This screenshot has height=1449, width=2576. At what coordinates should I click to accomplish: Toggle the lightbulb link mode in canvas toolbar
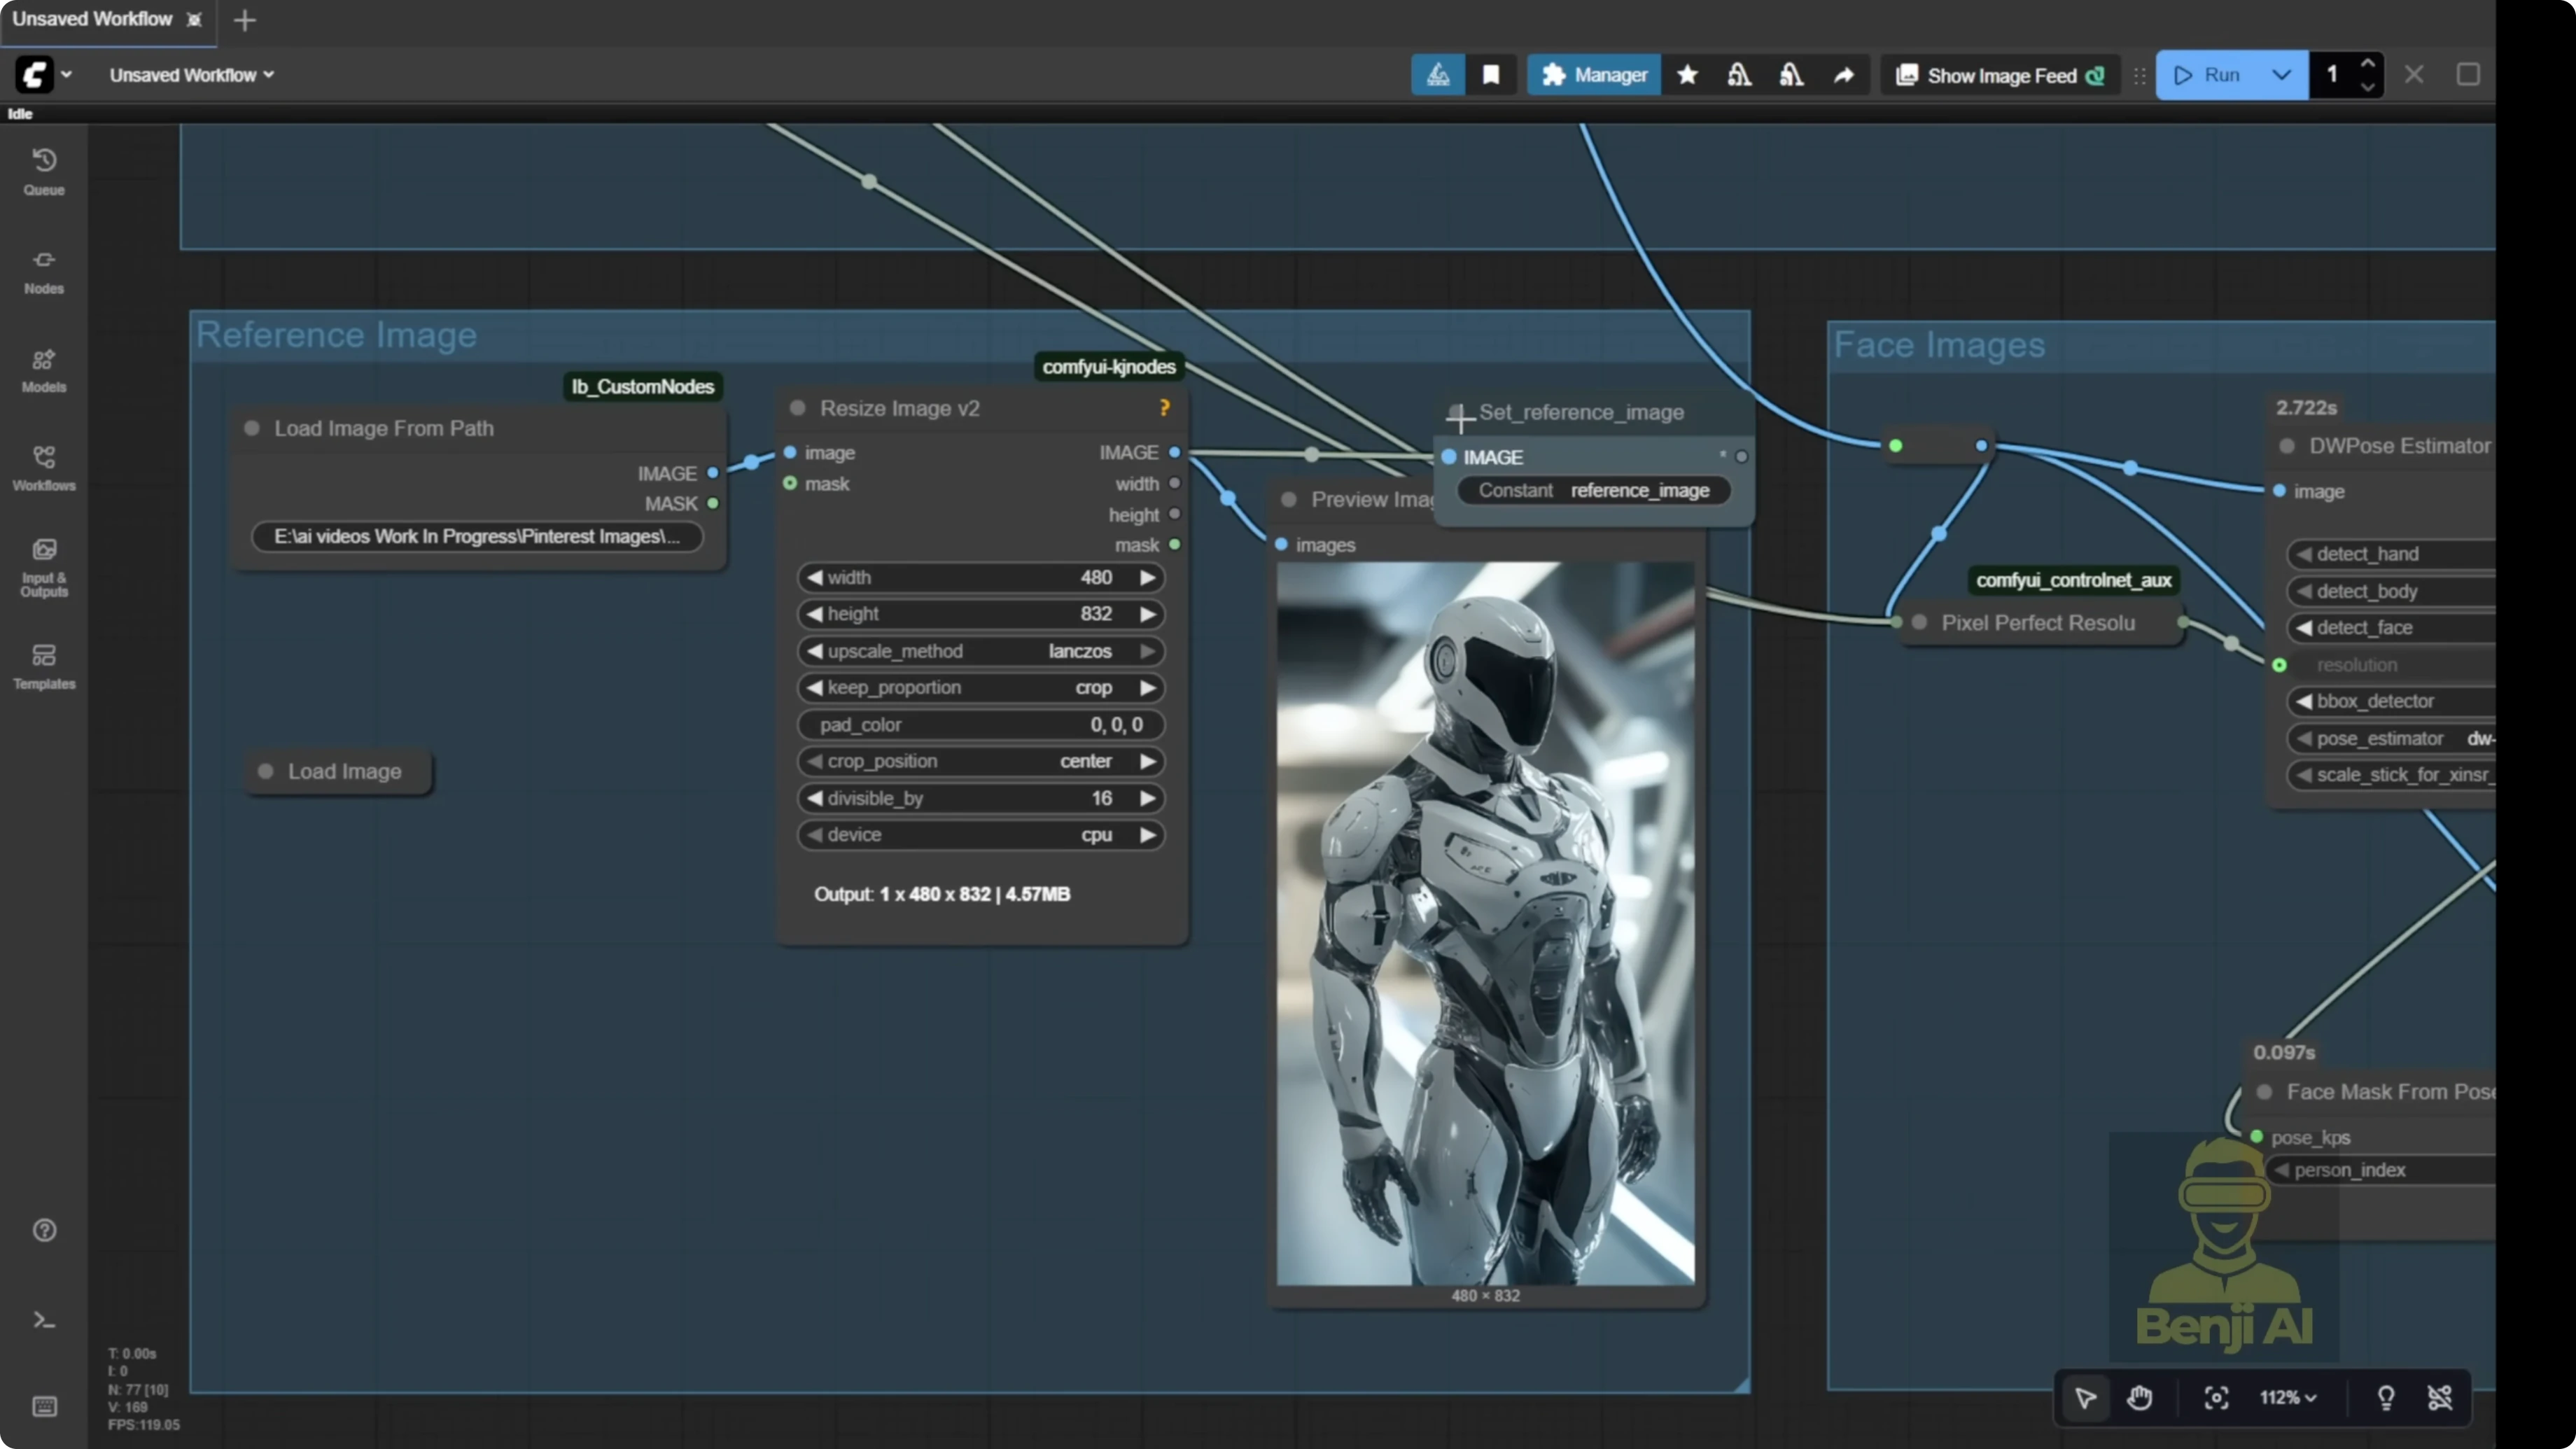pyautogui.click(x=2387, y=1397)
